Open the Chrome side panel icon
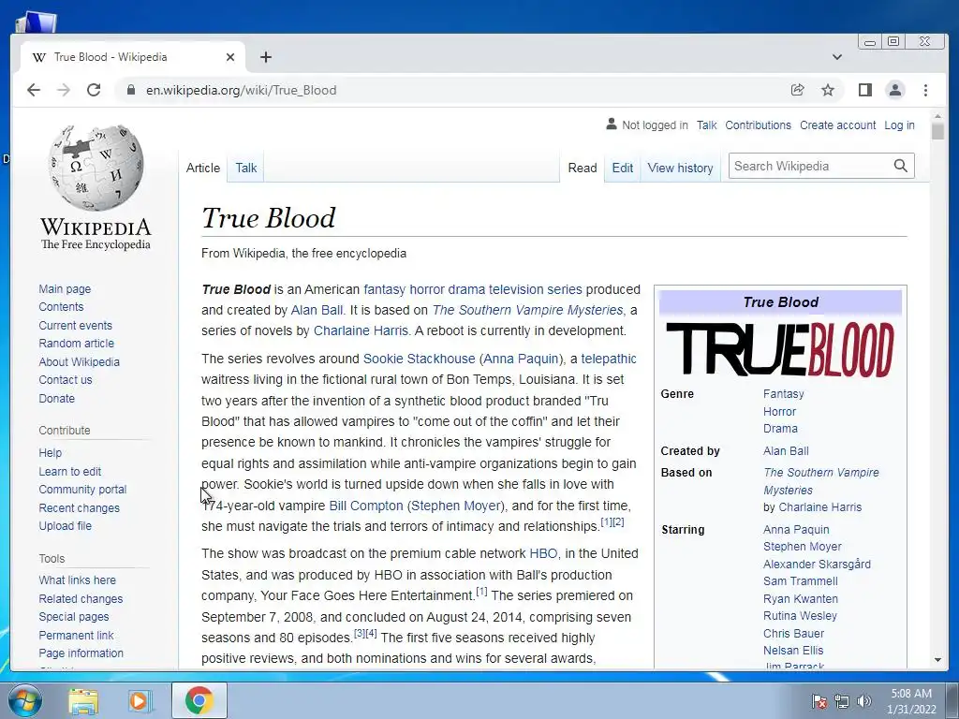The height and width of the screenshot is (719, 959). point(864,90)
